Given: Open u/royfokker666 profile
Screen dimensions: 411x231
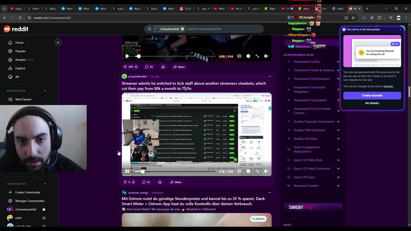Looking at the screenshot, I should pos(137,76).
